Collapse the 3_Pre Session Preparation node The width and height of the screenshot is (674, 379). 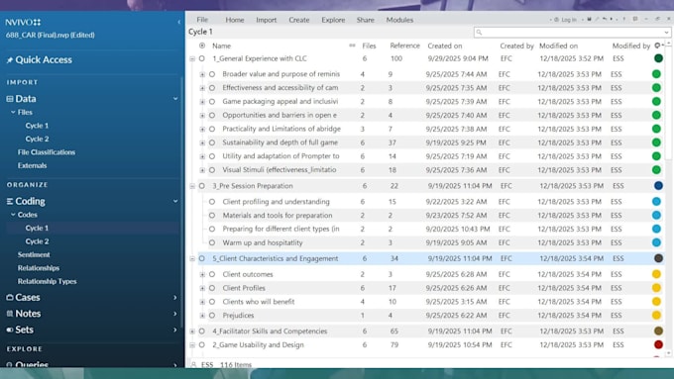[x=192, y=186]
